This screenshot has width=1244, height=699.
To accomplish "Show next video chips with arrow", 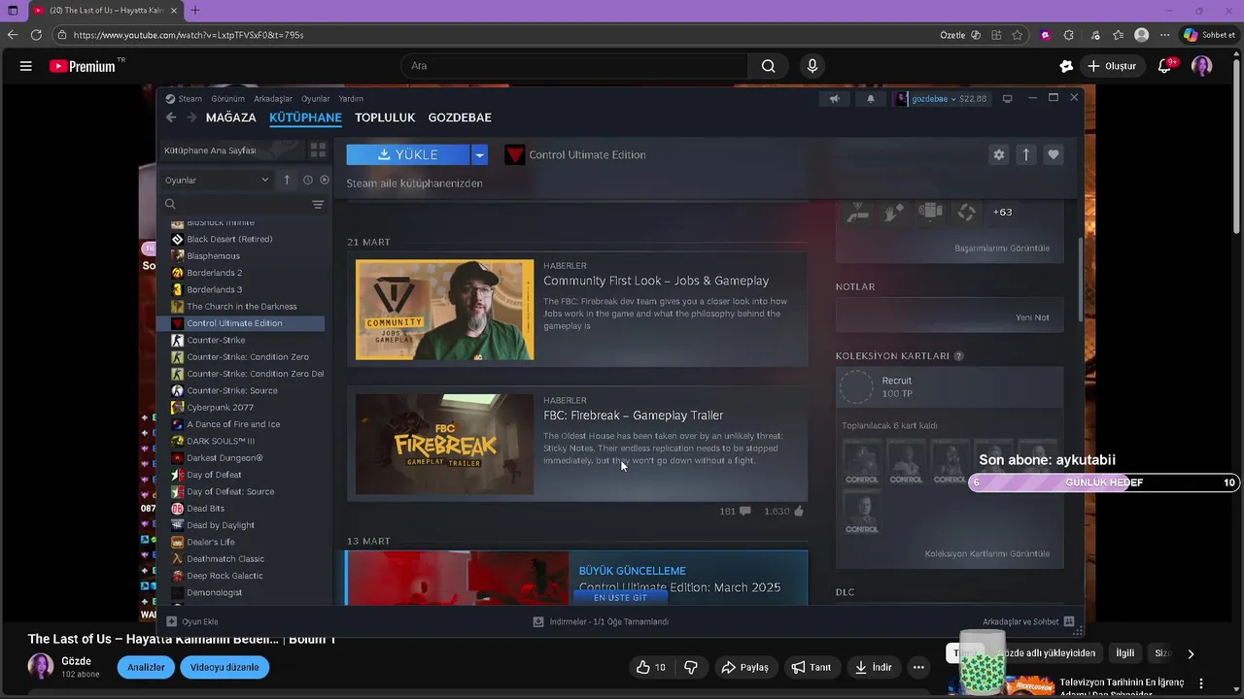I will [x=1191, y=653].
